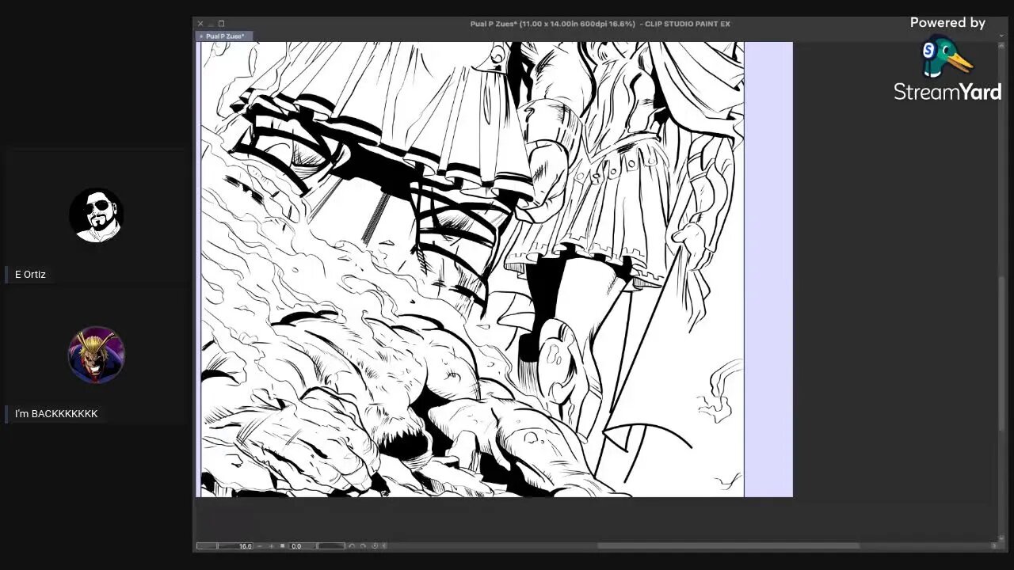
Task: Click the Clip Studio Paint title bar text
Action: coord(600,24)
